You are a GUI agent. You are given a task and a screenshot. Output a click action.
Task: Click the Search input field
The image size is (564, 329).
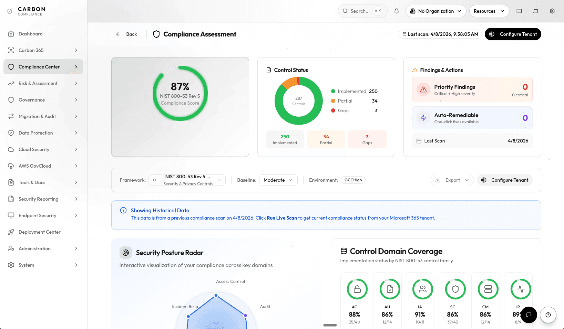pyautogui.click(x=362, y=11)
